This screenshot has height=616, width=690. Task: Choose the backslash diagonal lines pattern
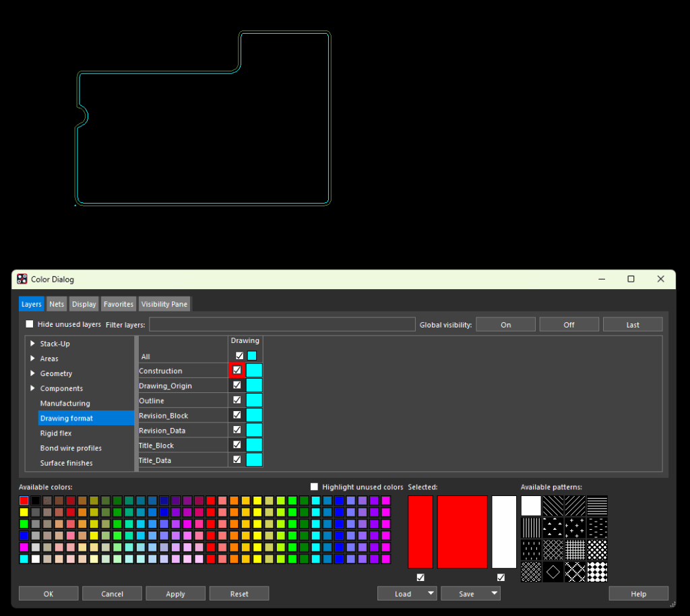click(553, 505)
